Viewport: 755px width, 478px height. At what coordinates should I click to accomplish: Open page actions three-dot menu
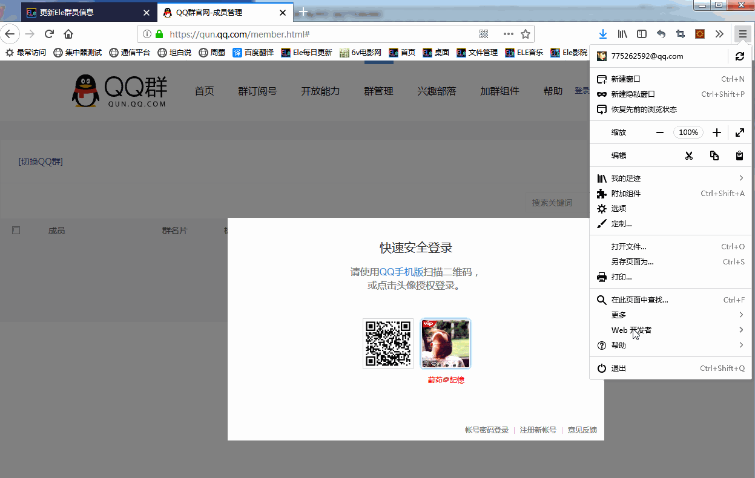pos(508,34)
